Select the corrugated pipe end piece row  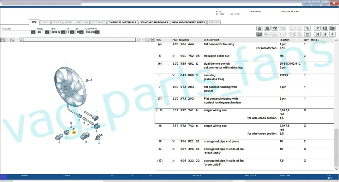coord(244,141)
